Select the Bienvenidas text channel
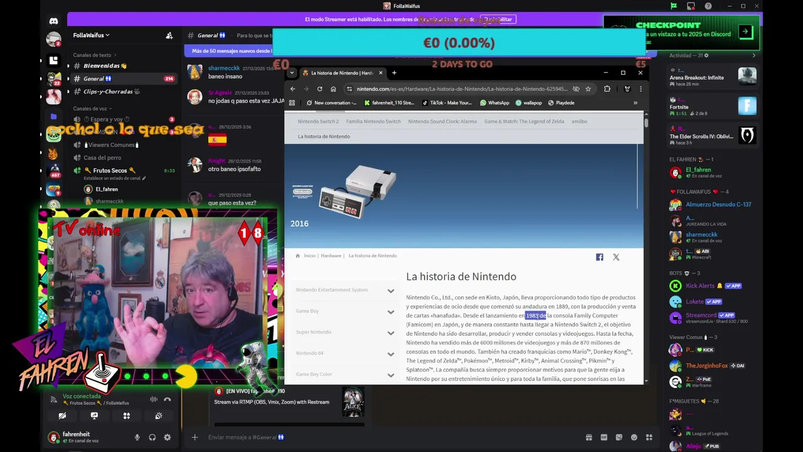The width and height of the screenshot is (803, 452). pyautogui.click(x=105, y=66)
